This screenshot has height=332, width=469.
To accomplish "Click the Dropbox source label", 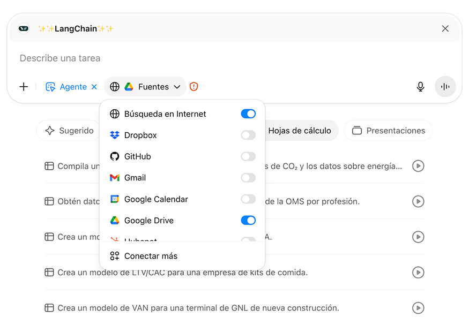I will tap(140, 135).
